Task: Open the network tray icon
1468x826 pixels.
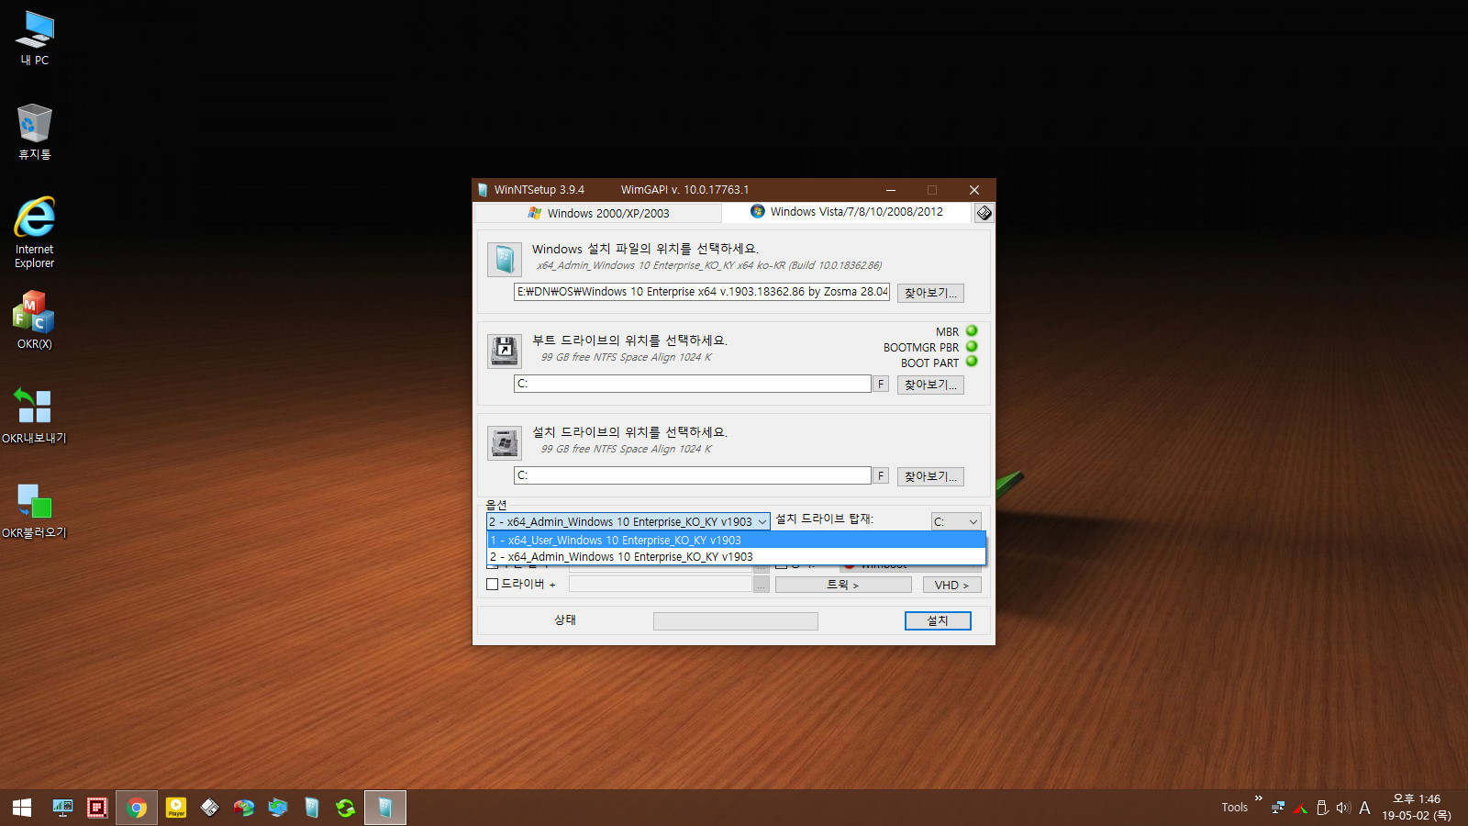Action: (x=1278, y=808)
